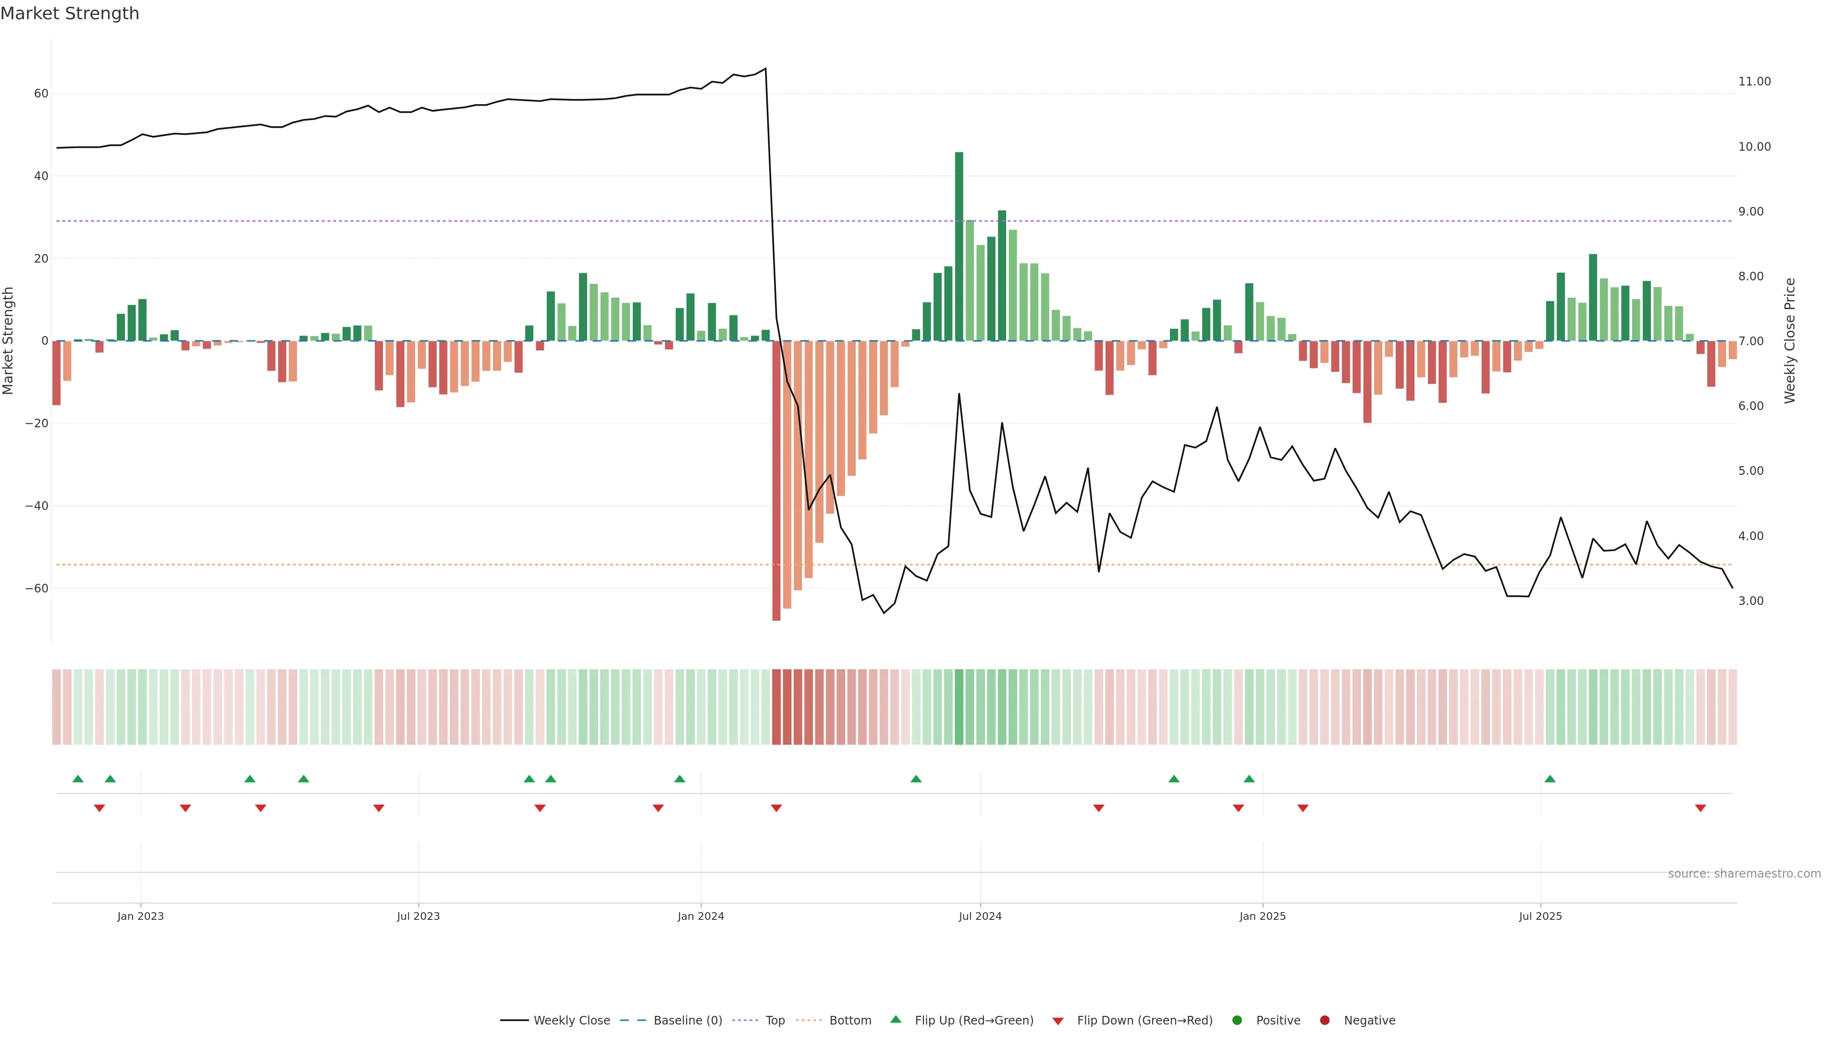Screen dimensions: 1845x1037
Task: Click source sharemaestro.com text
Action: [x=1744, y=874]
